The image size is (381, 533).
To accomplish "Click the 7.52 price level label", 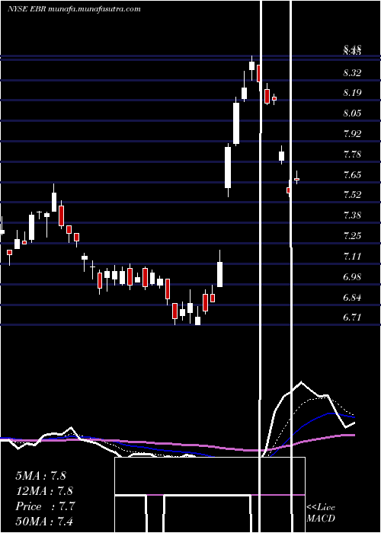I will [352, 195].
